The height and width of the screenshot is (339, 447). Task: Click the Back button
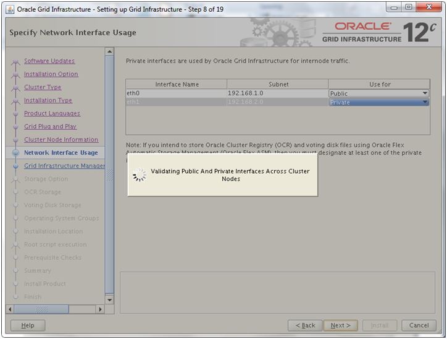pyautogui.click(x=305, y=325)
